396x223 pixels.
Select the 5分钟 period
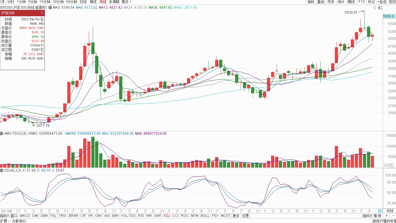[32, 2]
